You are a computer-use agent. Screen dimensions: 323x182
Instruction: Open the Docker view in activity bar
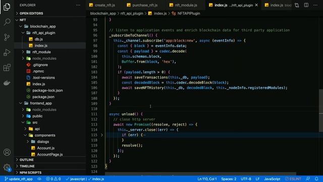(x=7, y=83)
